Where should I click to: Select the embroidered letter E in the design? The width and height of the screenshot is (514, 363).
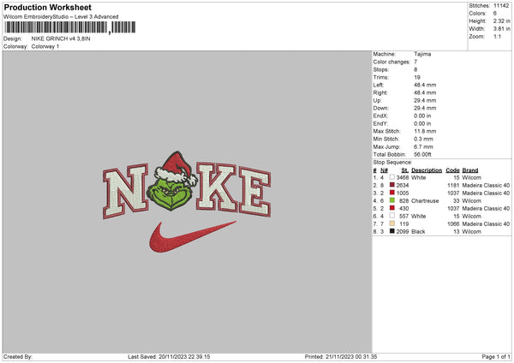pyautogui.click(x=255, y=192)
